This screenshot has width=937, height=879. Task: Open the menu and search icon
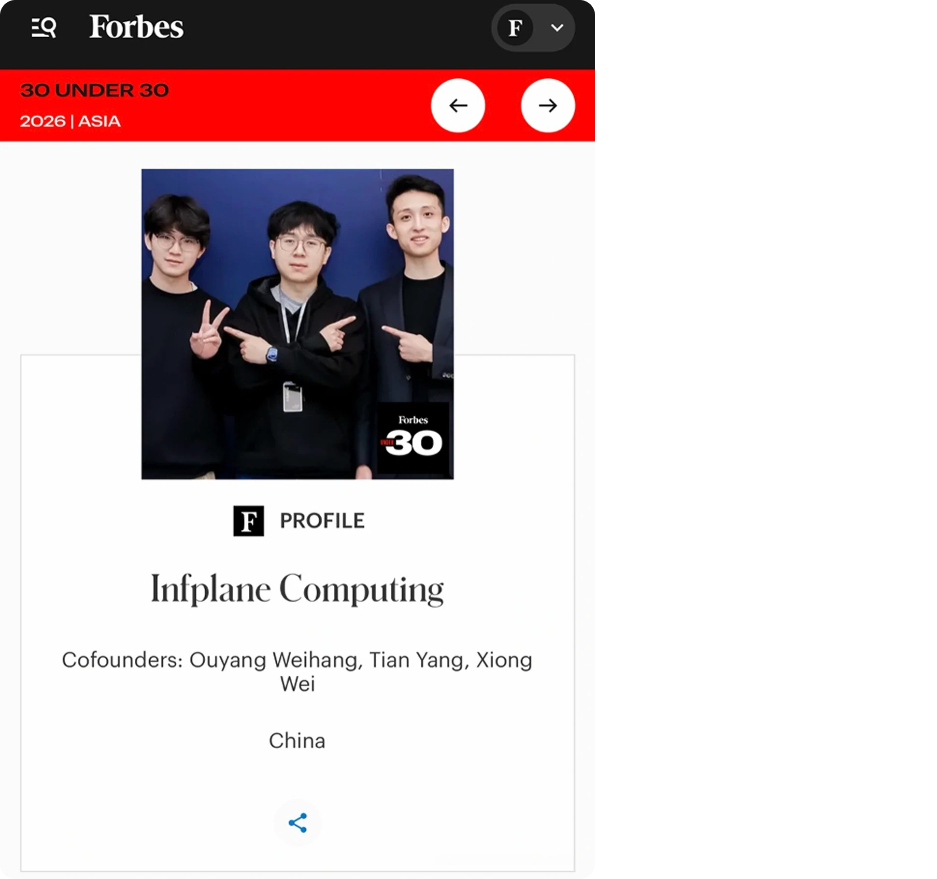[x=44, y=28]
